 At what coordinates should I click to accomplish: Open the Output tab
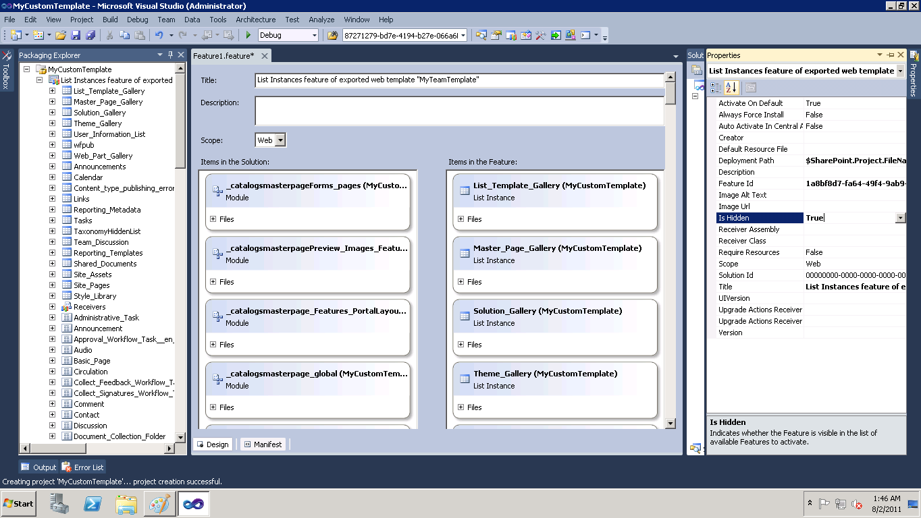point(39,467)
